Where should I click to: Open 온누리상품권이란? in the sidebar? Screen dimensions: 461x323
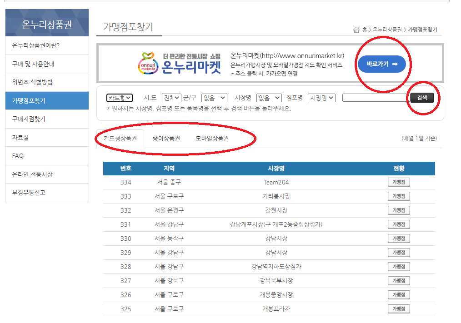click(47, 45)
